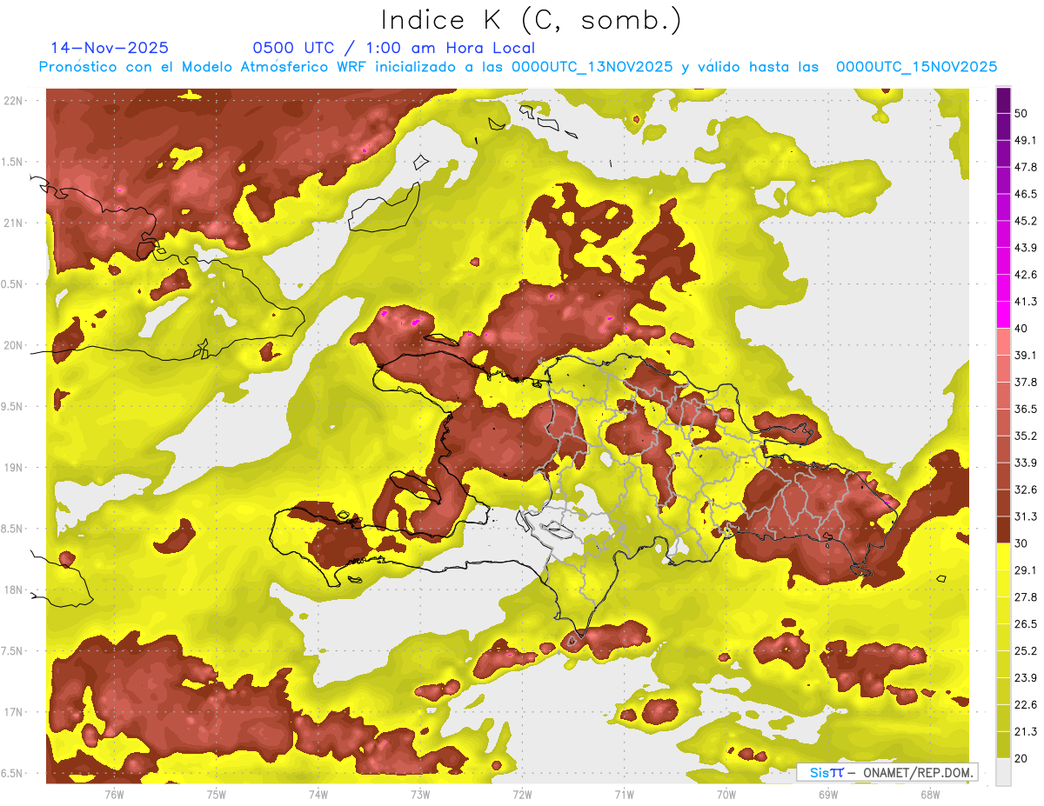This screenshot has width=1044, height=806.
Task: Pick the dark purple colorbar segment above 50
Action: [x=1003, y=100]
